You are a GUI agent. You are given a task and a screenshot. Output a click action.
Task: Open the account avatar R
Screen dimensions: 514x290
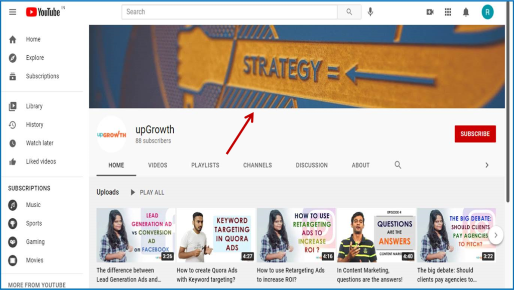(x=487, y=12)
